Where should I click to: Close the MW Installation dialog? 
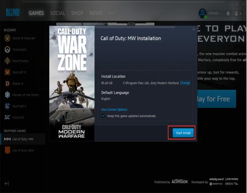click(194, 29)
